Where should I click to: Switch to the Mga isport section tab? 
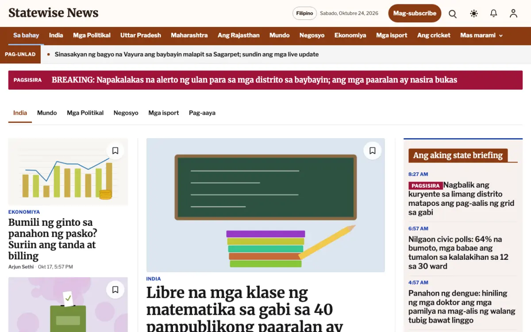164,113
